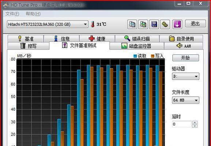Switch to the 基准 tab
The width and height of the screenshot is (211, 146).
26,39
